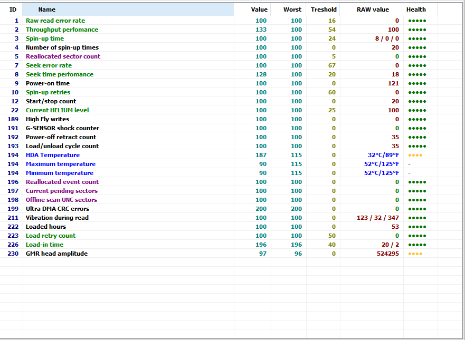Click the Start/stop count attribute
465x340 pixels.
click(51, 101)
